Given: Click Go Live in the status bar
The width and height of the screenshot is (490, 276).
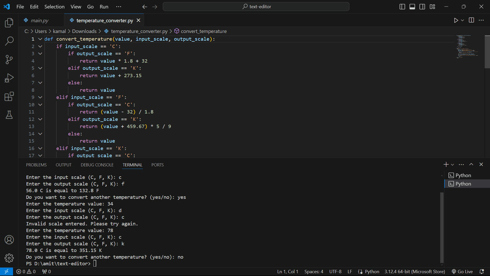Looking at the screenshot, I should coord(462,271).
